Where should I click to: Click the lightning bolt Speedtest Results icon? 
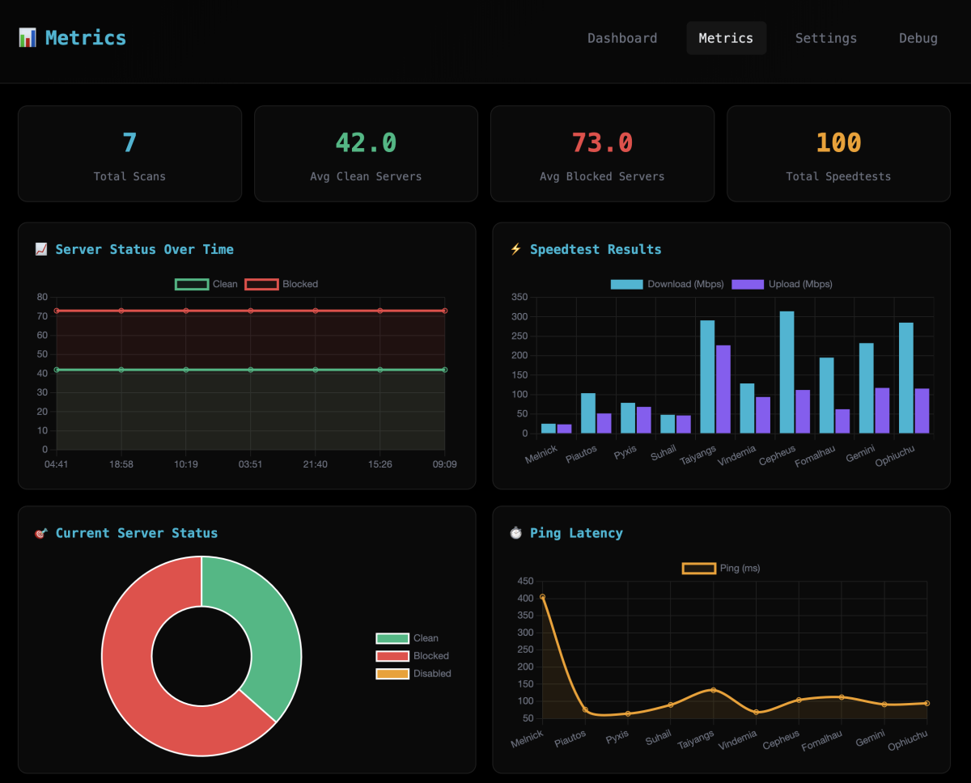(515, 250)
